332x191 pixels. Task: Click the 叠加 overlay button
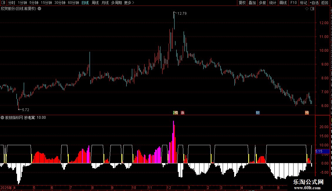point(252,3)
